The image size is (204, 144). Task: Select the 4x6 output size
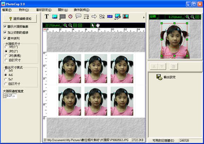[6, 75]
